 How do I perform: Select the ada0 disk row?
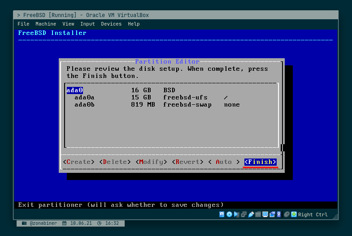(x=171, y=90)
